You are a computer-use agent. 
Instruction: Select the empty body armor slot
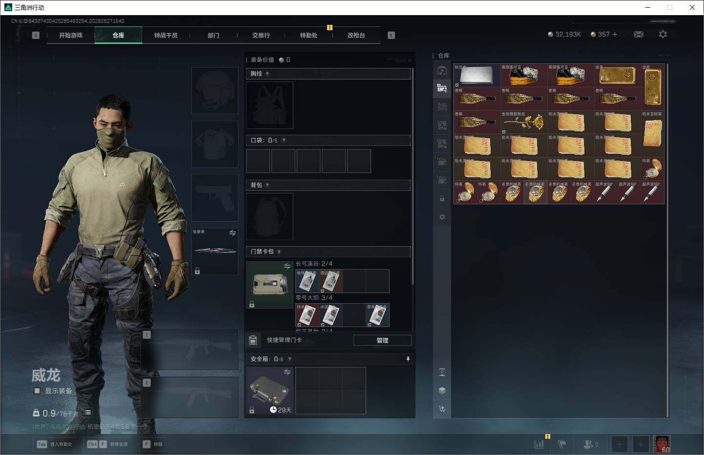click(x=215, y=145)
